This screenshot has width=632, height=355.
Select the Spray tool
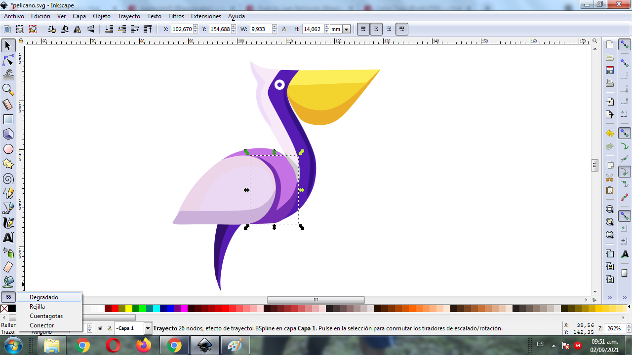pyautogui.click(x=8, y=252)
